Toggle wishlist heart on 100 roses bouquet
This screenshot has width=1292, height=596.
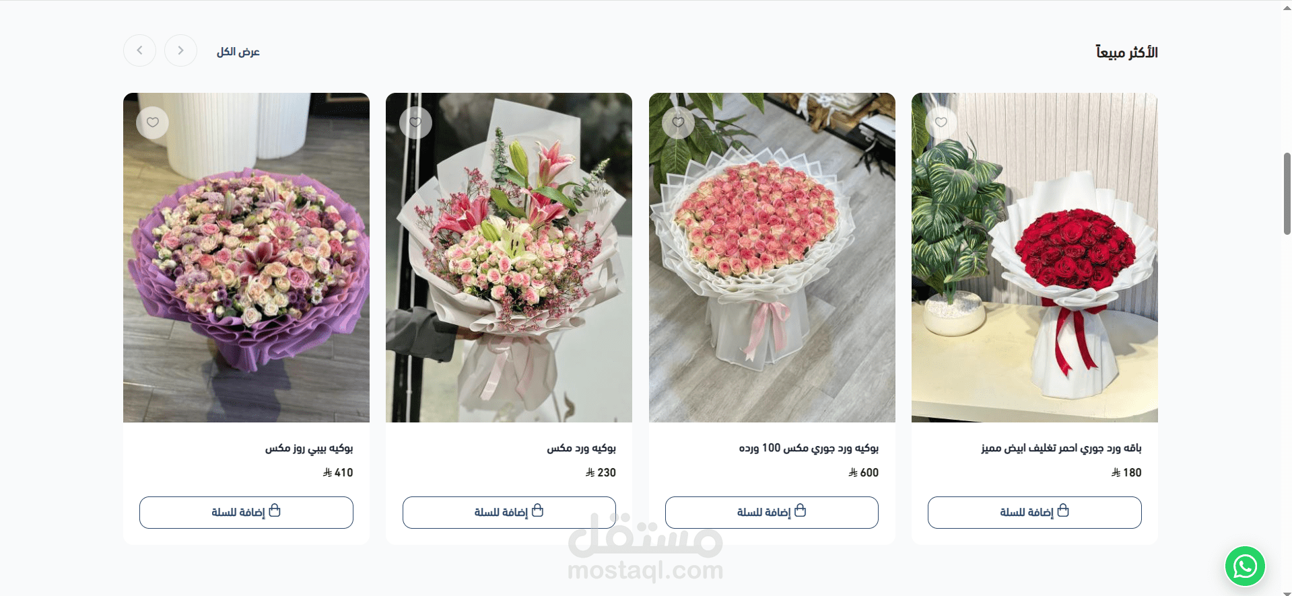(x=678, y=122)
